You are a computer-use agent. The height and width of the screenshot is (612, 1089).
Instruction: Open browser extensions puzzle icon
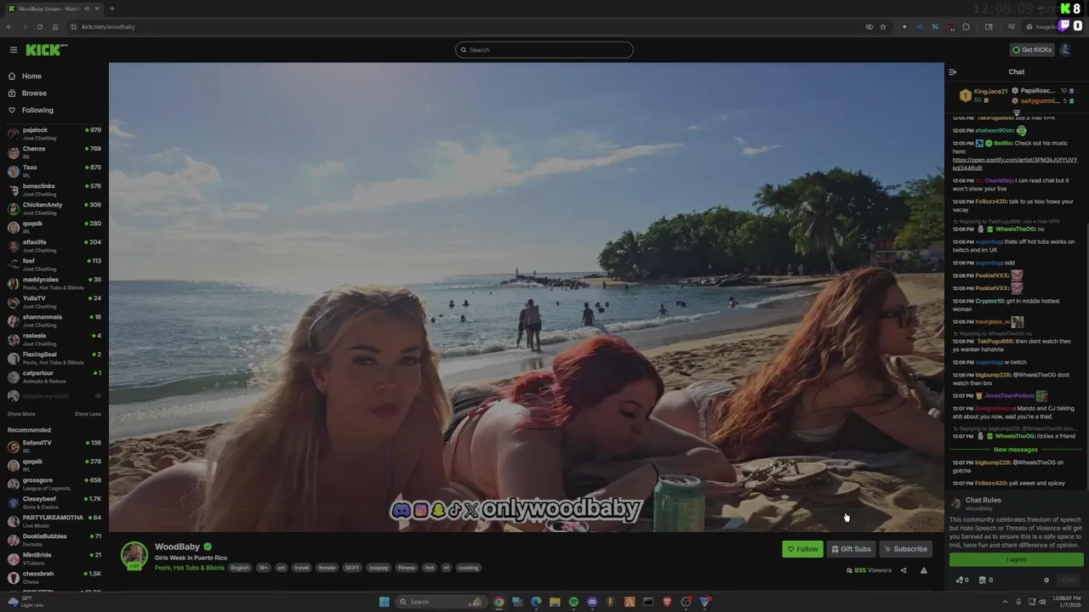click(966, 27)
